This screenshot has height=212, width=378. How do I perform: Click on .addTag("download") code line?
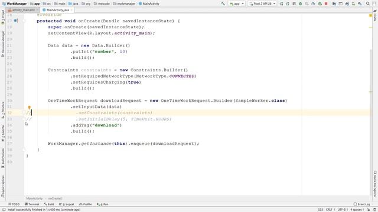(x=96, y=125)
